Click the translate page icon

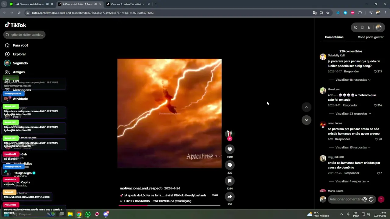tap(315, 13)
